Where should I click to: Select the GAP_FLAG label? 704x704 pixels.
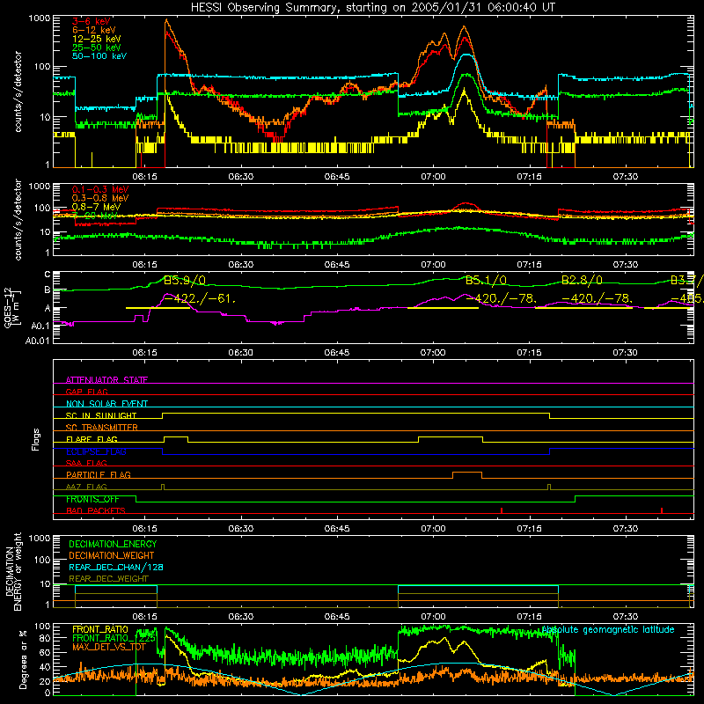tap(86, 392)
